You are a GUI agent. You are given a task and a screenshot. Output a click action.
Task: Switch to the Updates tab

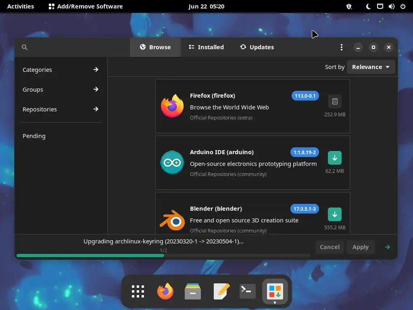click(x=257, y=47)
